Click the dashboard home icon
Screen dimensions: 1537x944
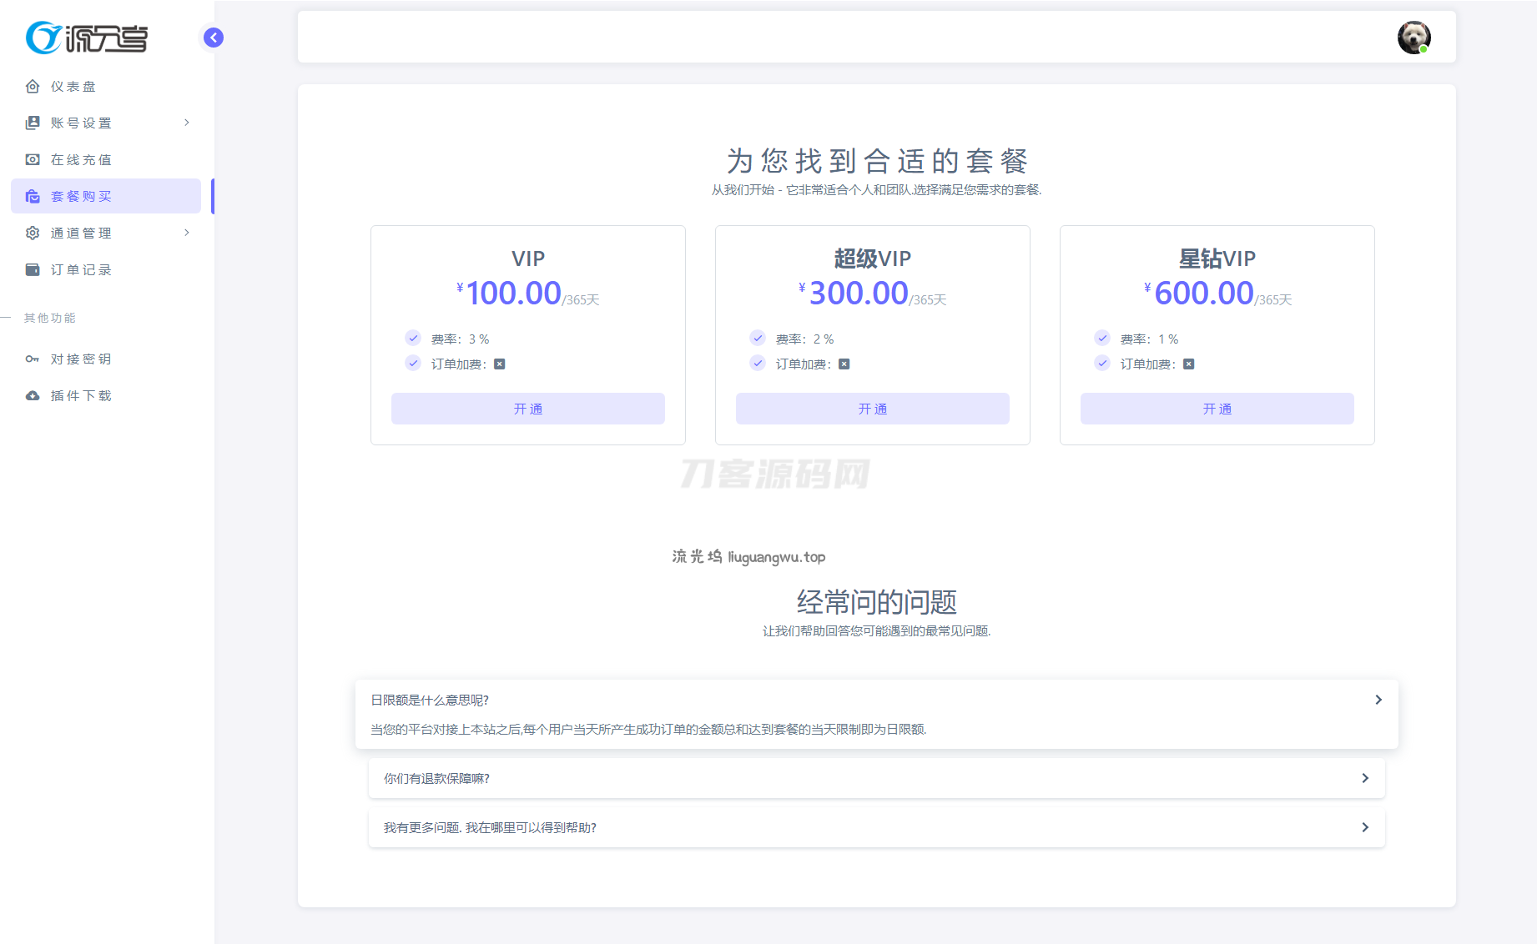[33, 87]
